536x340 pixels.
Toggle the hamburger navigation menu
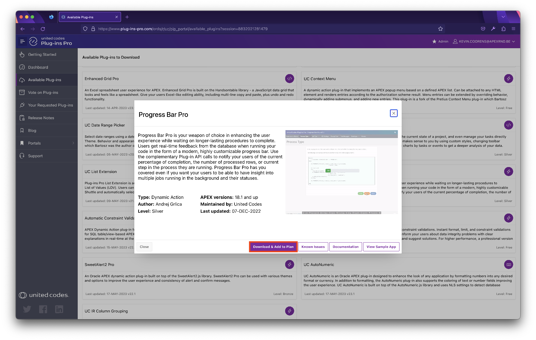[23, 41]
